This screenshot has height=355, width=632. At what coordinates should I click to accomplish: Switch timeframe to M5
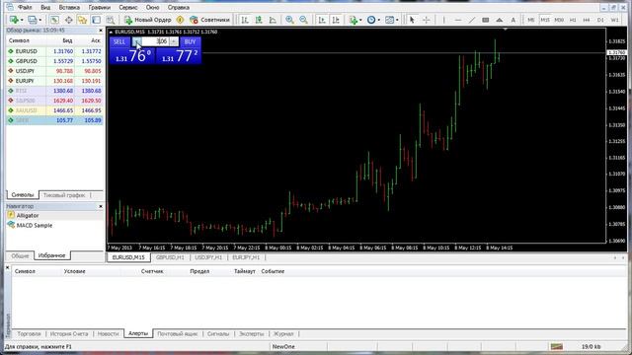pyautogui.click(x=531, y=20)
